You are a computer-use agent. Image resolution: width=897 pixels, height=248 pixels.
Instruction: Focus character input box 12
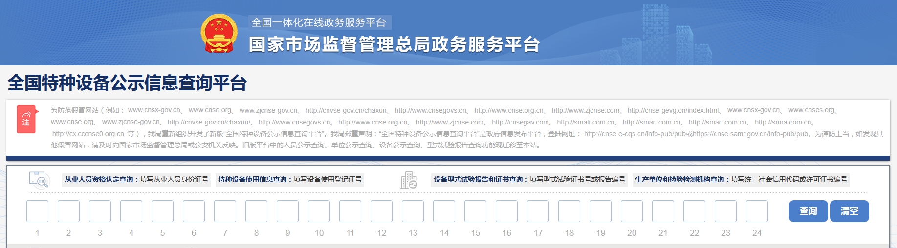pyautogui.click(x=381, y=211)
